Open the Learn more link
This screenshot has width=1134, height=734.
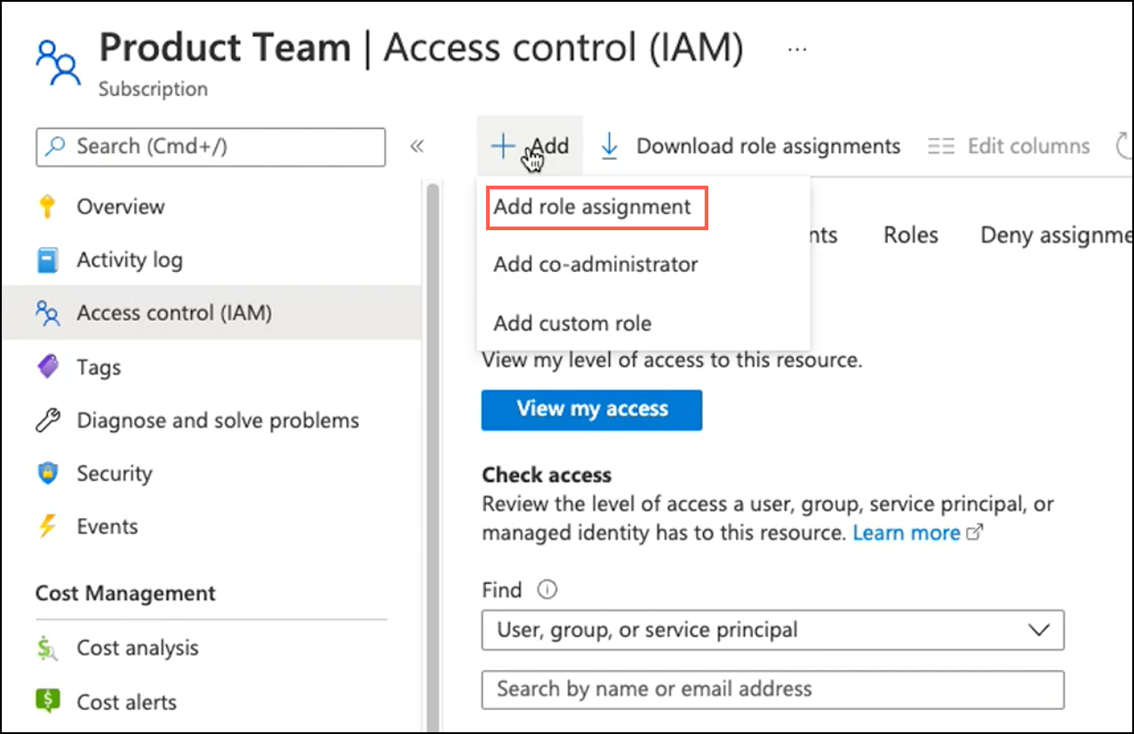pyautogui.click(x=906, y=532)
